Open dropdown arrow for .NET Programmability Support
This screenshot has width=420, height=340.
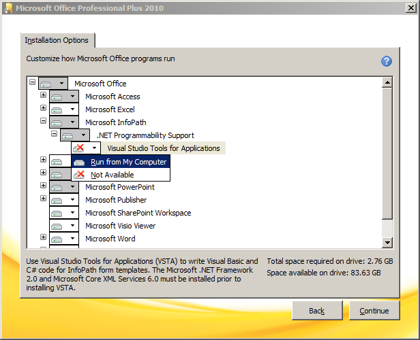(x=84, y=135)
